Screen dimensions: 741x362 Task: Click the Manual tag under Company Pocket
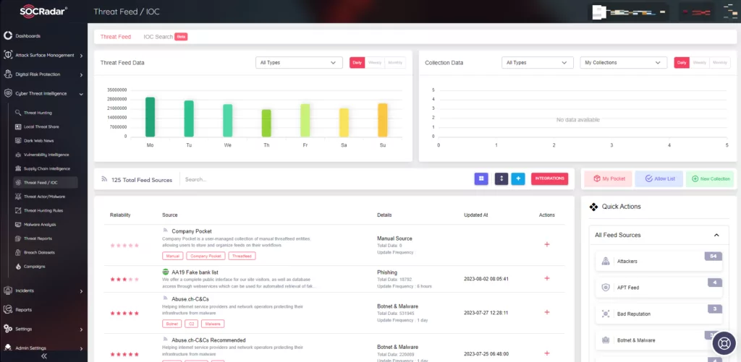(172, 256)
